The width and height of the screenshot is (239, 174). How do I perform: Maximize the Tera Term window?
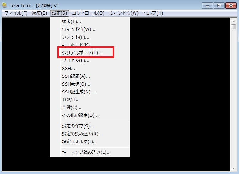pyautogui.click(x=219, y=6)
